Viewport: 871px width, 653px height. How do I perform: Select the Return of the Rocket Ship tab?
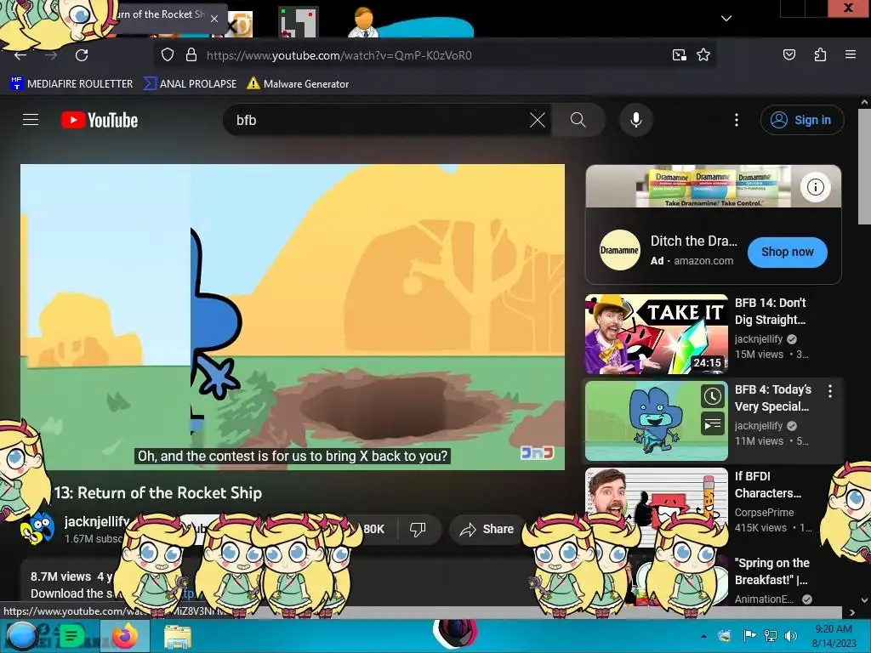[158, 15]
